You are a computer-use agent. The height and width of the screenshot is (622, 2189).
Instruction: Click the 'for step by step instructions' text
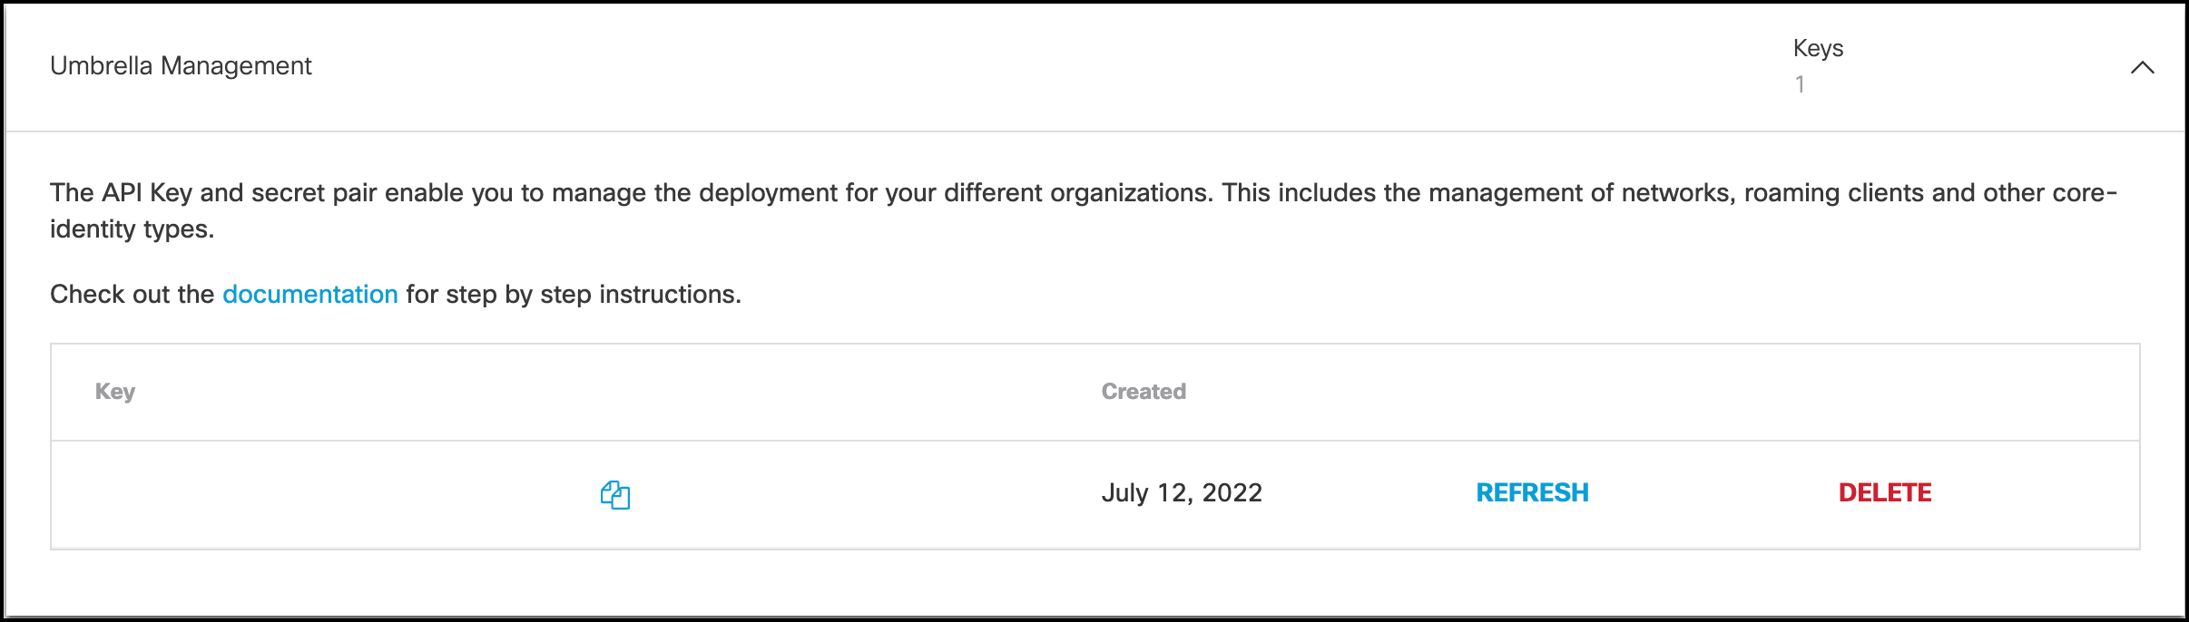574,294
